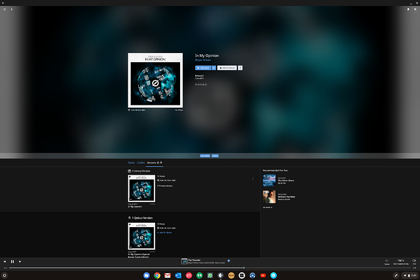Skip to previous track

click(x=4, y=262)
